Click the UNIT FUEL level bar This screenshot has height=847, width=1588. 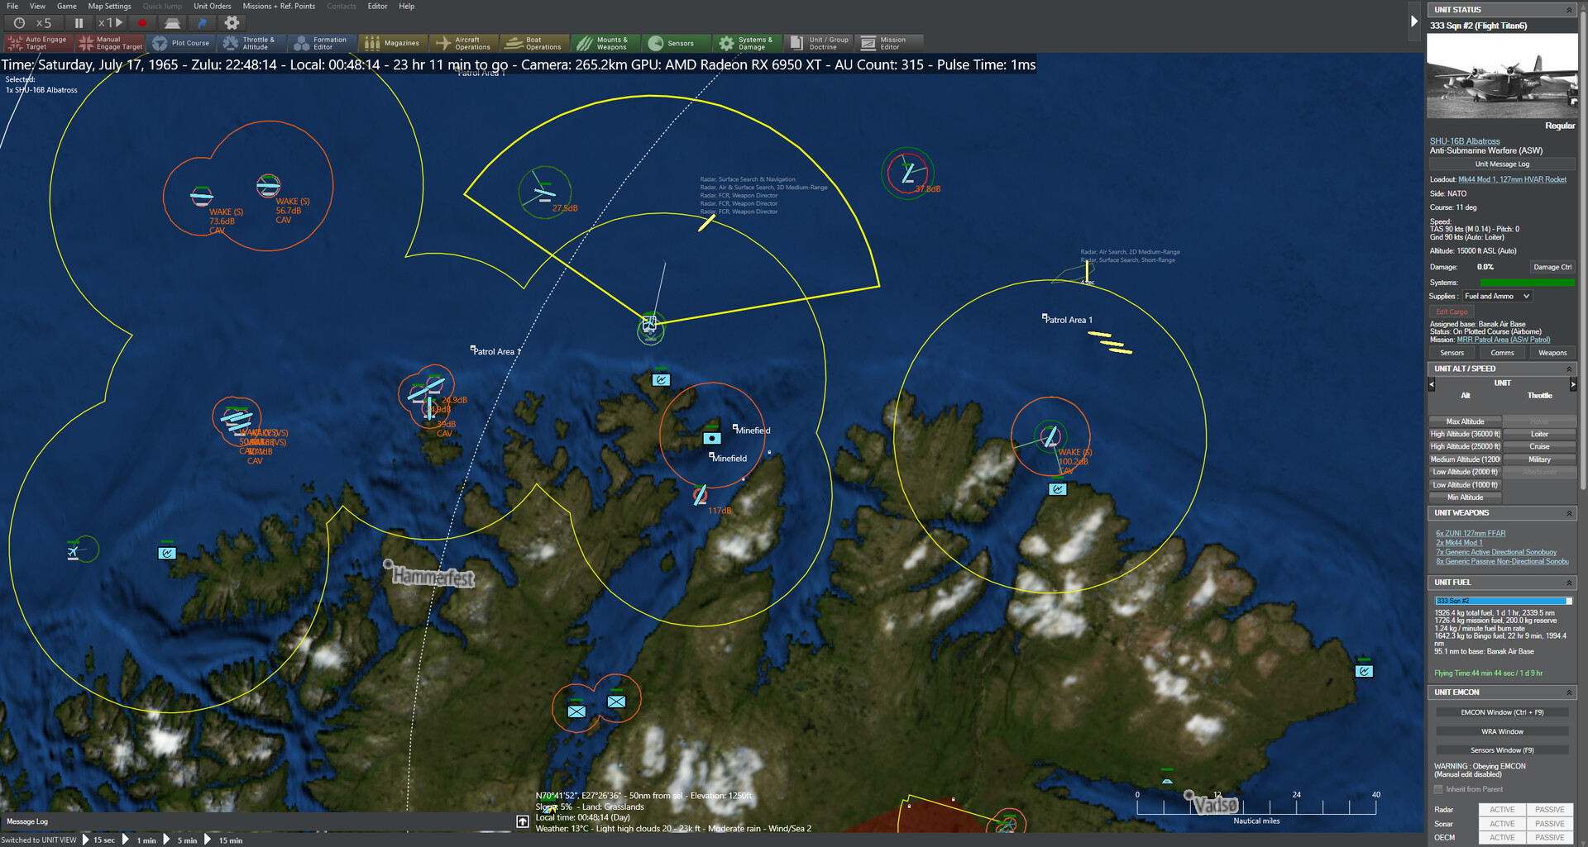(1501, 601)
